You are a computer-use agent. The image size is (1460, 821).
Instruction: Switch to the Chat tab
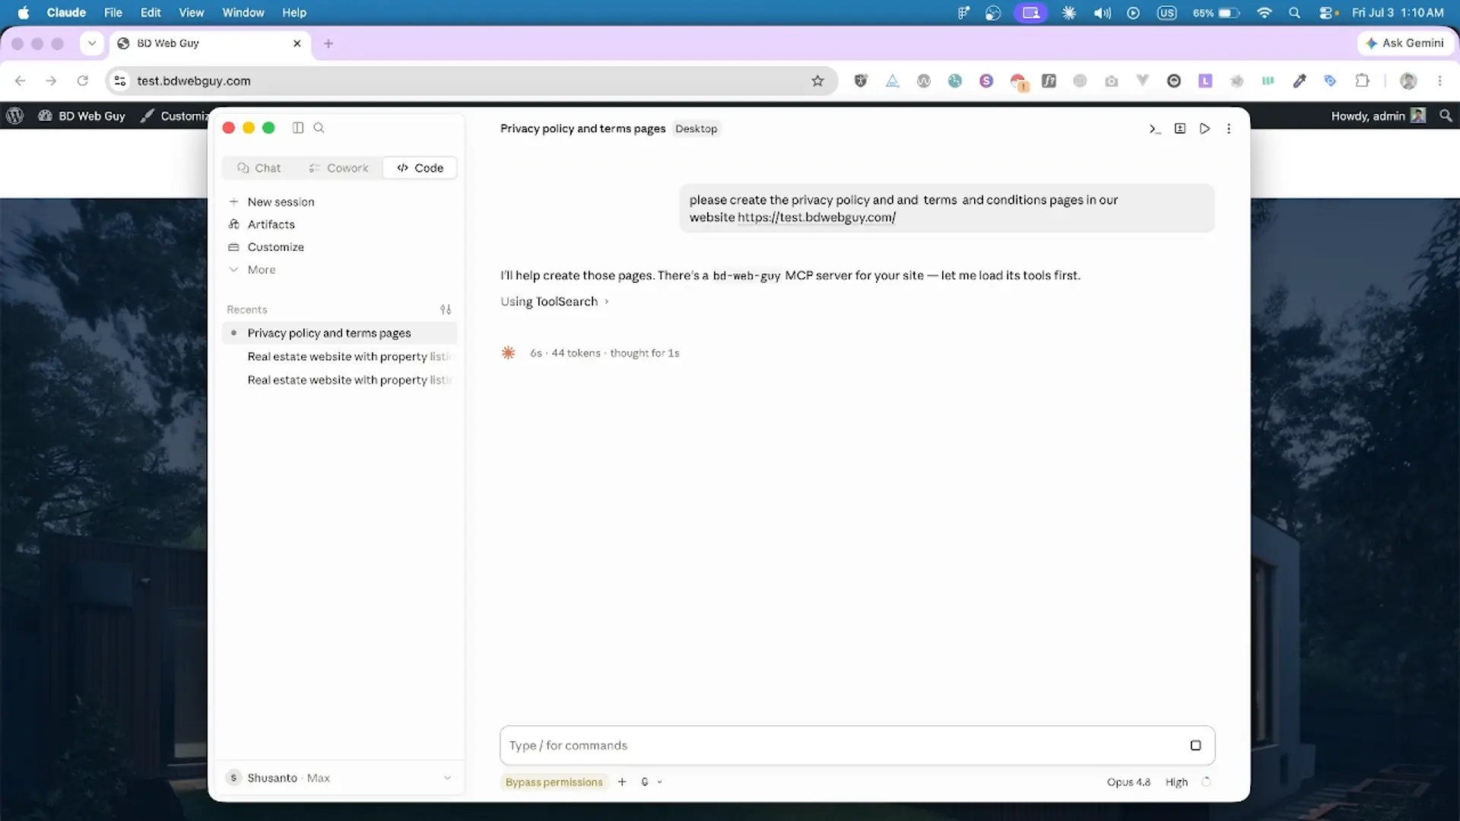point(259,168)
